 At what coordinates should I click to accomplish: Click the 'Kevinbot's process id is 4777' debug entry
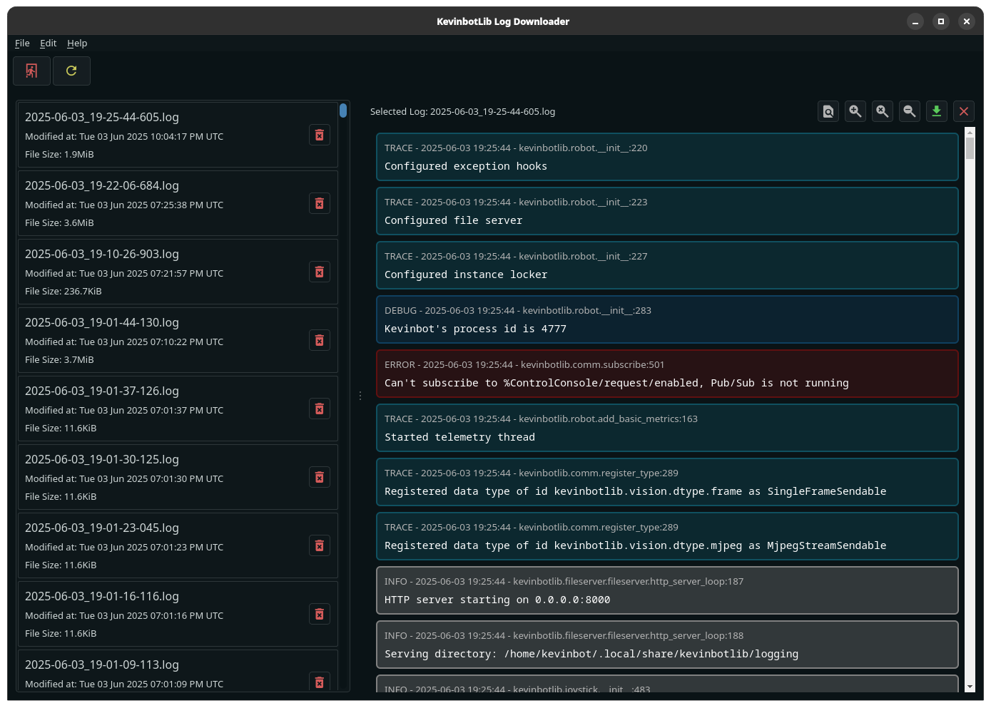coord(667,319)
